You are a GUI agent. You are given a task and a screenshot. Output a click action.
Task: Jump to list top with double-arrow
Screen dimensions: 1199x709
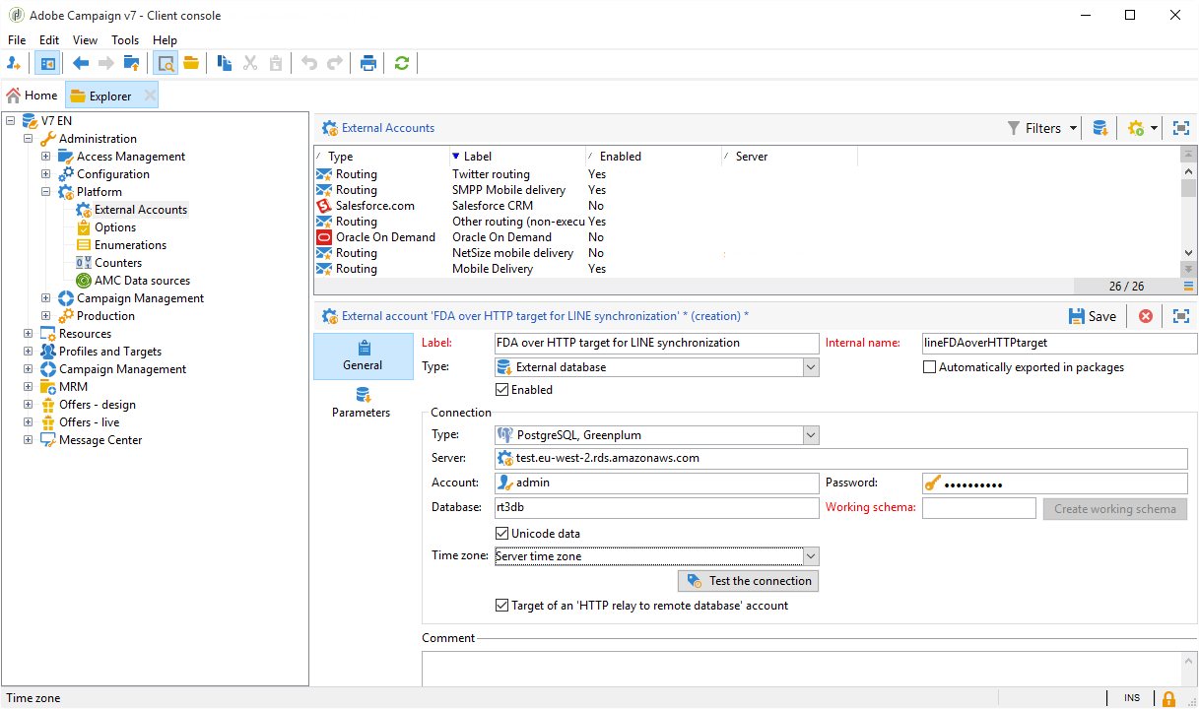click(1189, 154)
